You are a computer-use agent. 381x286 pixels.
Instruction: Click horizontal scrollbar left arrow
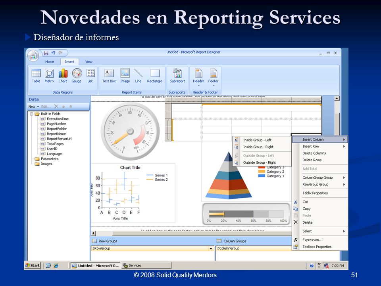[94, 233]
